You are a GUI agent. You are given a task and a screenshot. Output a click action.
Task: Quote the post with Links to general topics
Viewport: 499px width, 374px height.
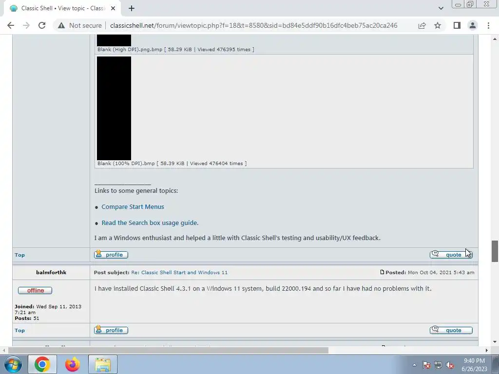click(451, 255)
